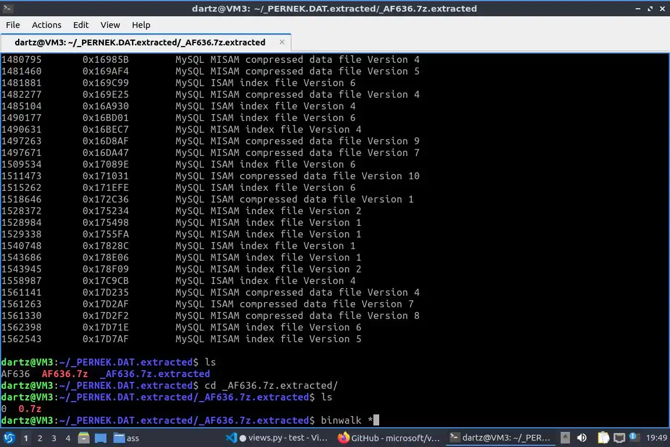670x447 pixels.
Task: Click offset 1540748
Action: [x=22, y=246]
